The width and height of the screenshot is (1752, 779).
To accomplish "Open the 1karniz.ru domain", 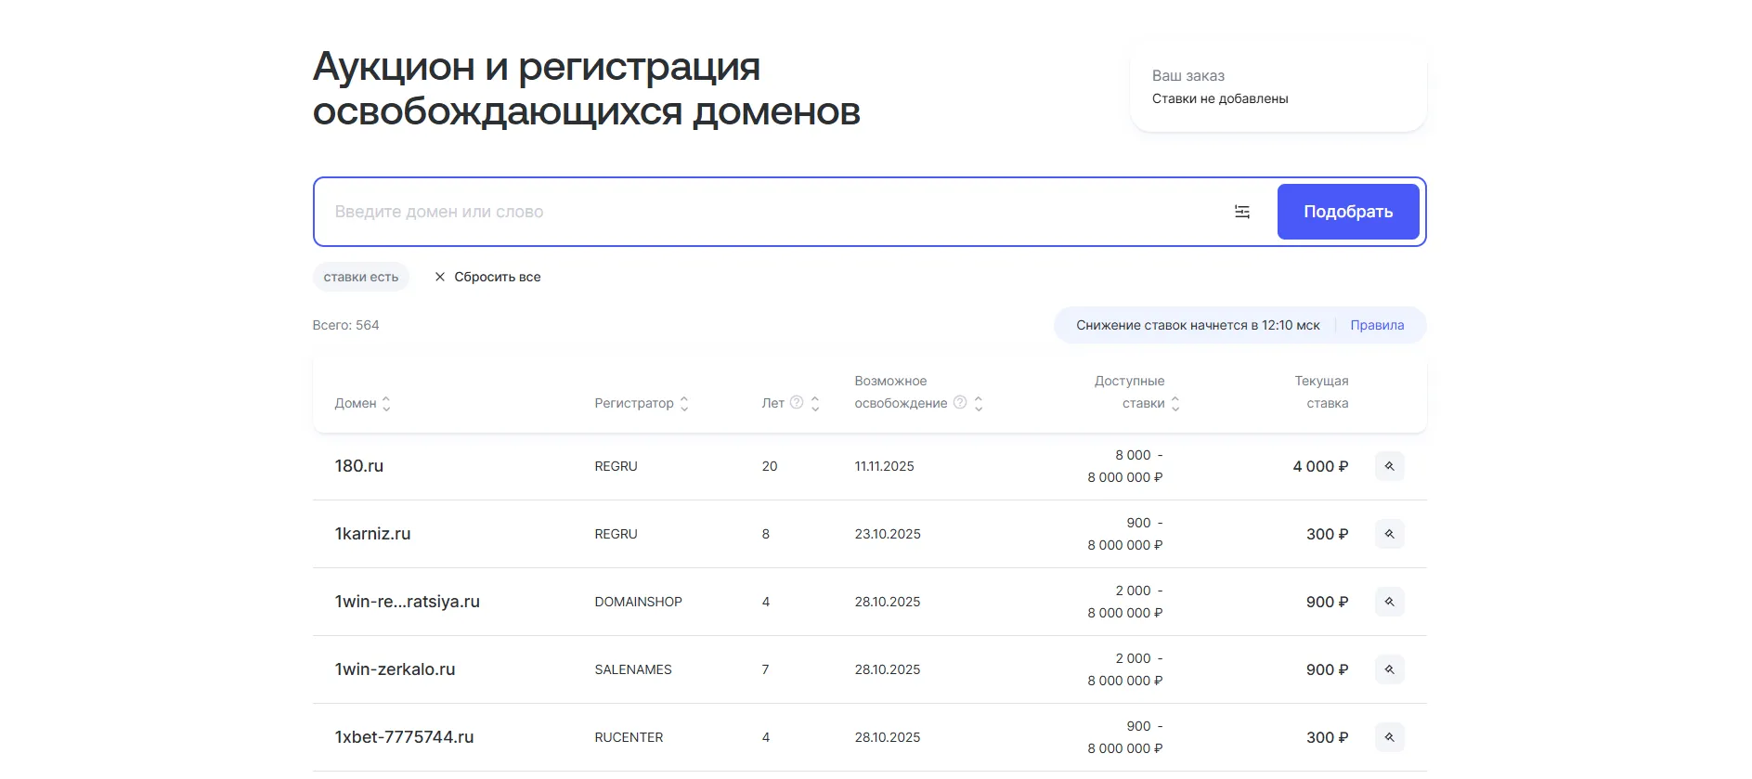I will coord(372,534).
